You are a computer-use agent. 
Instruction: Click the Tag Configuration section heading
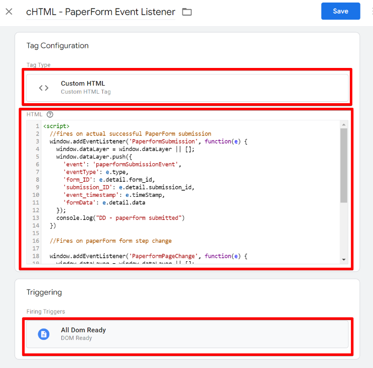pos(57,45)
